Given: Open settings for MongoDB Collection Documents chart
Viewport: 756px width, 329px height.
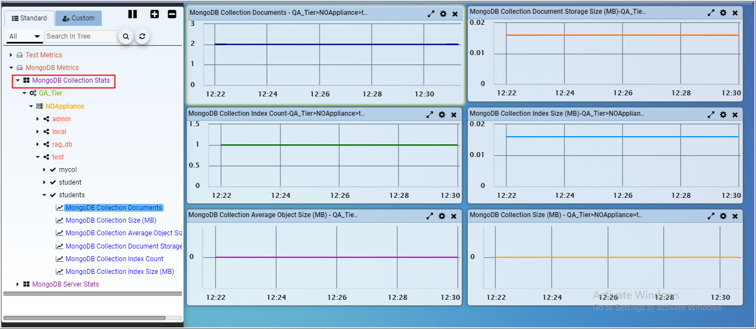Looking at the screenshot, I should (x=443, y=14).
